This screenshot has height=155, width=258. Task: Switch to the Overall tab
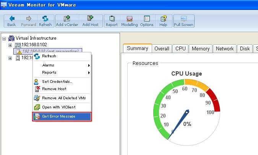[x=162, y=48]
